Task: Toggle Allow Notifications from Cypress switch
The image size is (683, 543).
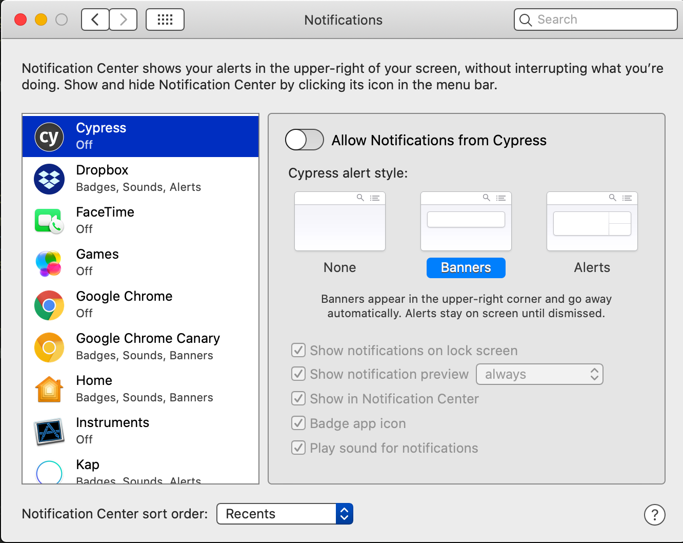Action: coord(305,140)
